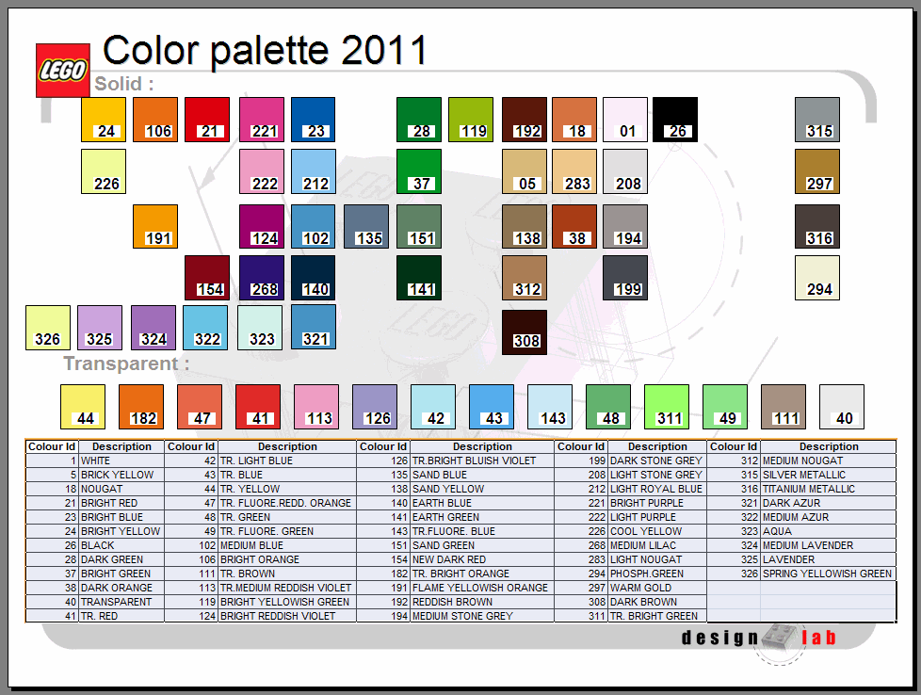Choose the bright green swatch 37
Viewport: 921px width, 695px height.
[x=419, y=171]
